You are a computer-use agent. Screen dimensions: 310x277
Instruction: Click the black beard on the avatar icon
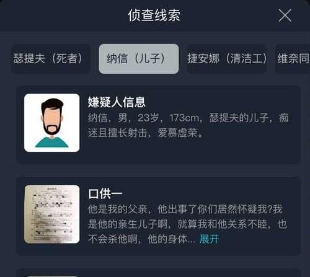coord(52,127)
